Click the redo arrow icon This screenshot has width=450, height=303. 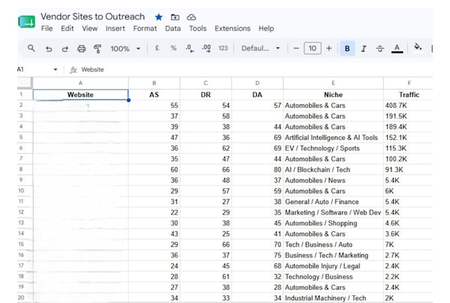click(65, 49)
